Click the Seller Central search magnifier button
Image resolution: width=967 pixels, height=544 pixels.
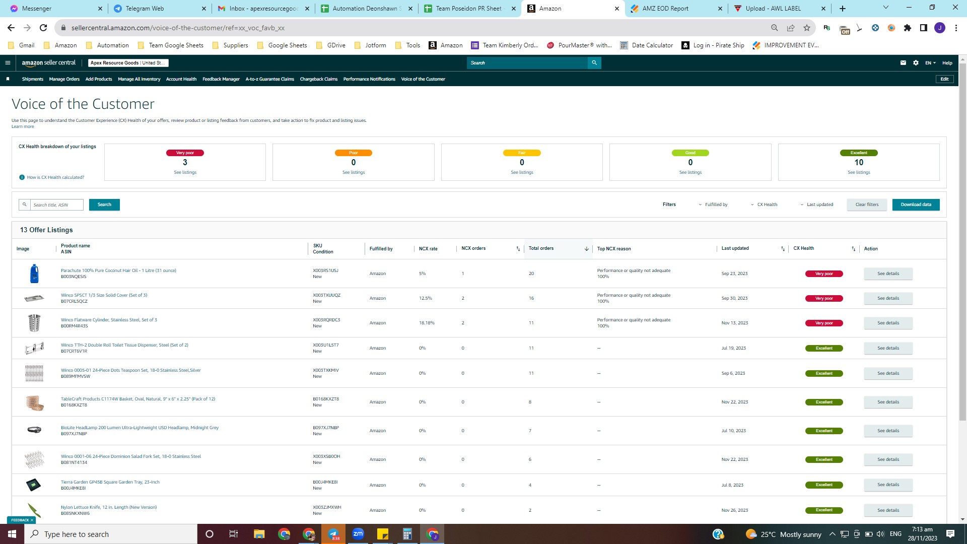tap(594, 63)
